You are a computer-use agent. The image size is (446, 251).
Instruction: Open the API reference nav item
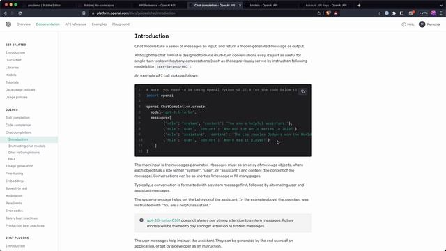[x=76, y=24]
